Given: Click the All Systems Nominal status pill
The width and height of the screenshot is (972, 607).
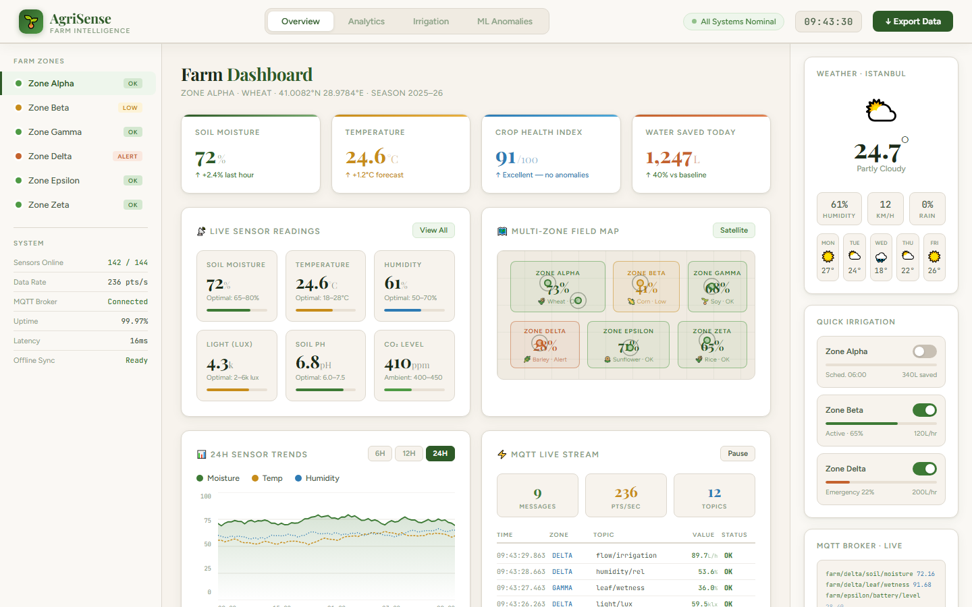Looking at the screenshot, I should (x=734, y=22).
